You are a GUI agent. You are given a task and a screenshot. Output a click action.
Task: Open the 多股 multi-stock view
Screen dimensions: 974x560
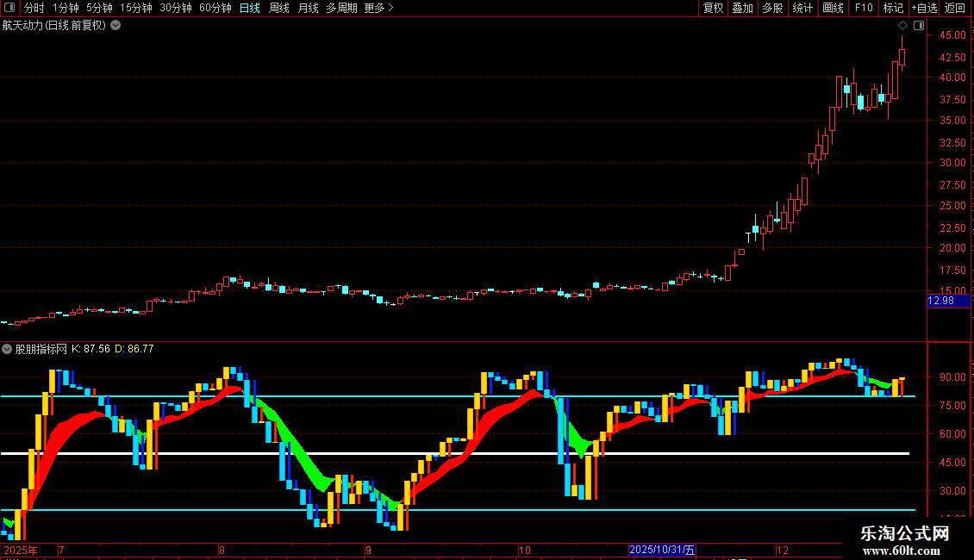point(772,8)
